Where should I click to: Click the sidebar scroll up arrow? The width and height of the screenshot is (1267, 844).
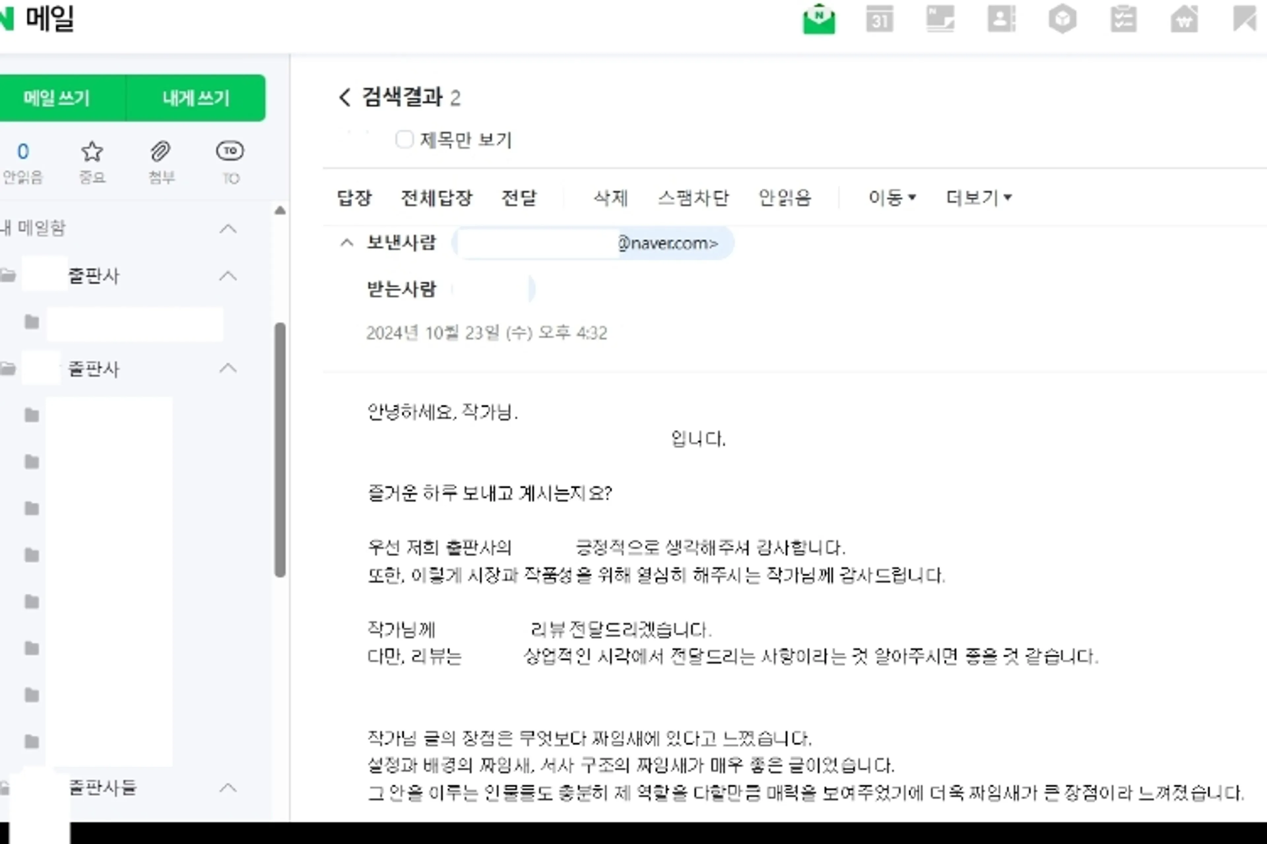click(279, 210)
